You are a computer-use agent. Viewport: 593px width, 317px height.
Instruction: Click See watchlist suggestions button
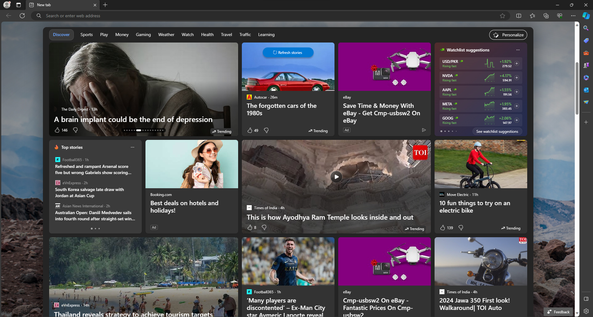click(x=497, y=131)
